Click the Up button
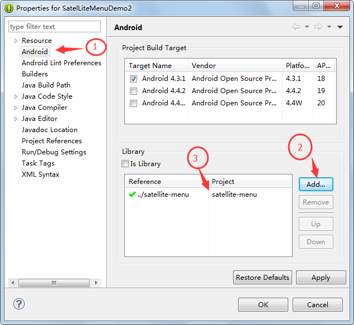Viewport: 354px width, 325px height. [x=316, y=224]
